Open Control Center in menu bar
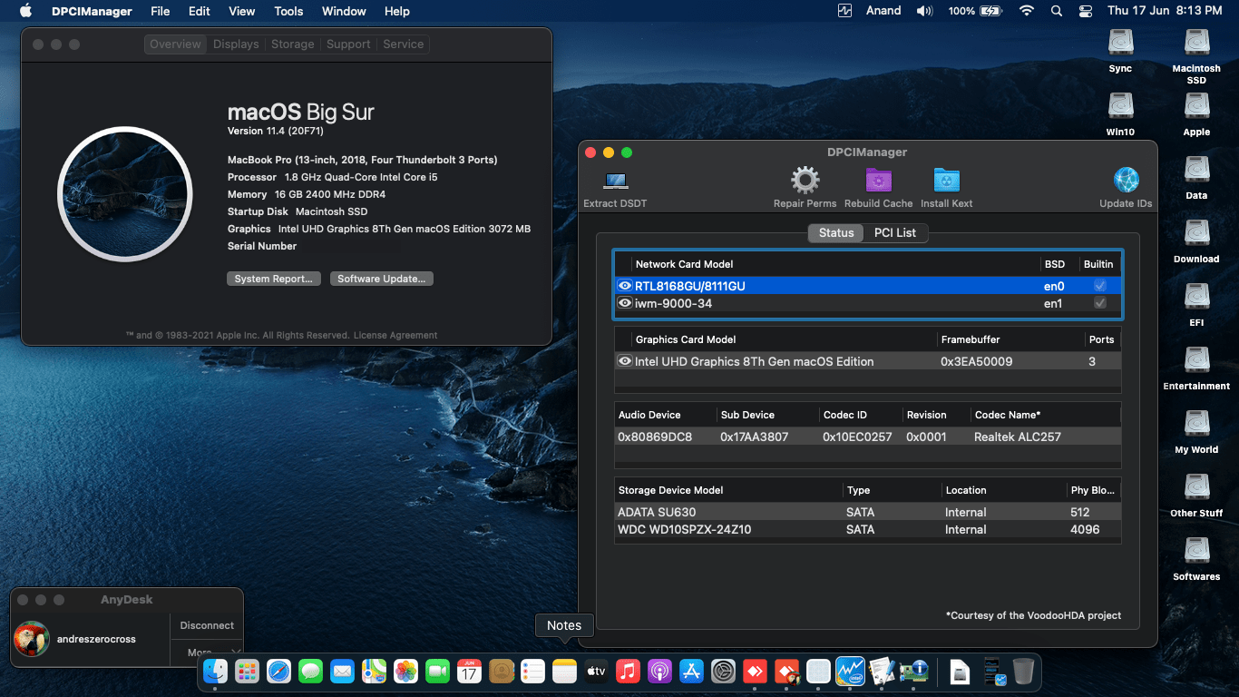 (1086, 11)
